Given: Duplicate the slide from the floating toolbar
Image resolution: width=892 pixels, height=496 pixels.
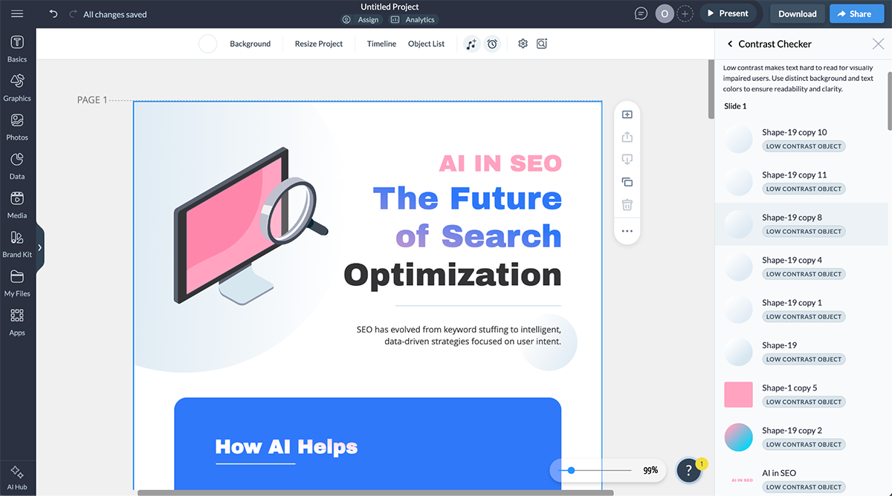Looking at the screenshot, I should (x=627, y=181).
